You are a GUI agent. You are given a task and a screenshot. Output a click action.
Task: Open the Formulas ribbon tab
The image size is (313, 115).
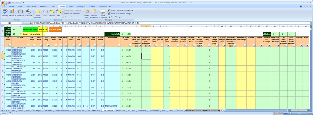44,6
